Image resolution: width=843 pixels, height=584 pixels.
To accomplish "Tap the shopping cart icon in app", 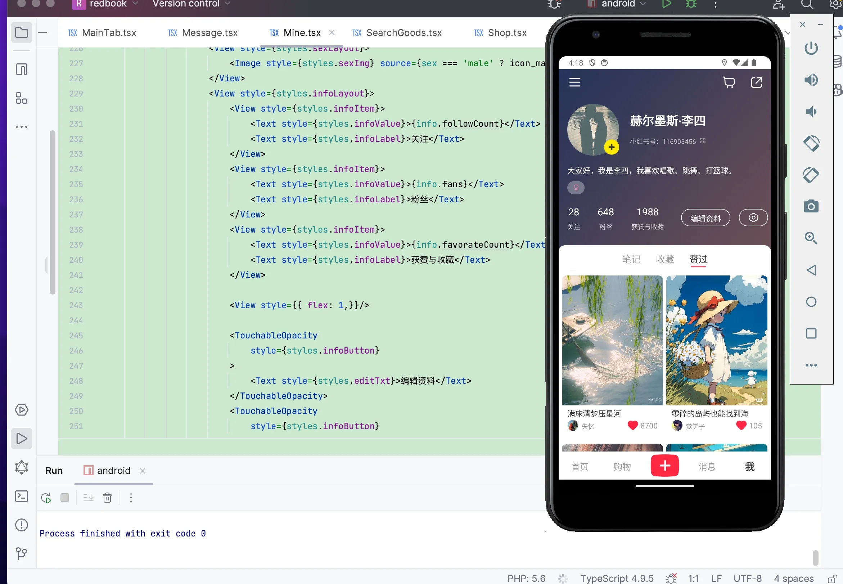I will tap(729, 82).
